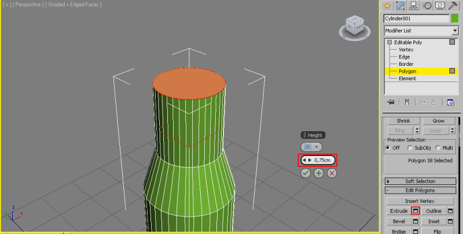Click the height spinner arrows in caddy
Viewport: 463px width, 234px height.
tap(307, 160)
